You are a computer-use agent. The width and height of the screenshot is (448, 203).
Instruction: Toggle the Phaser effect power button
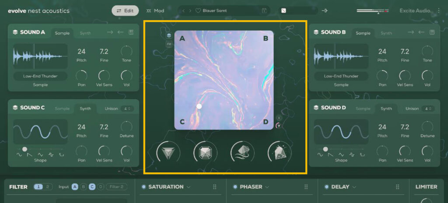235,187
